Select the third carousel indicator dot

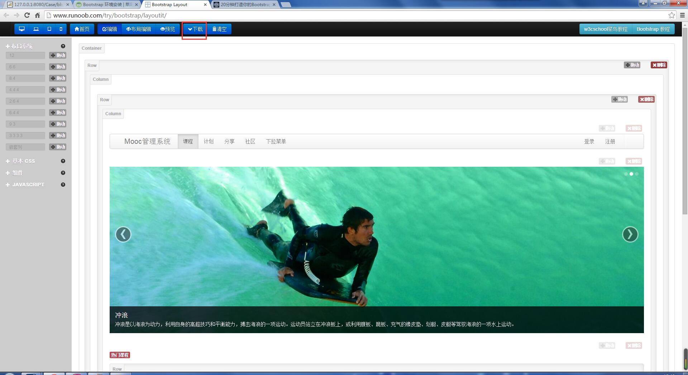pyautogui.click(x=637, y=174)
